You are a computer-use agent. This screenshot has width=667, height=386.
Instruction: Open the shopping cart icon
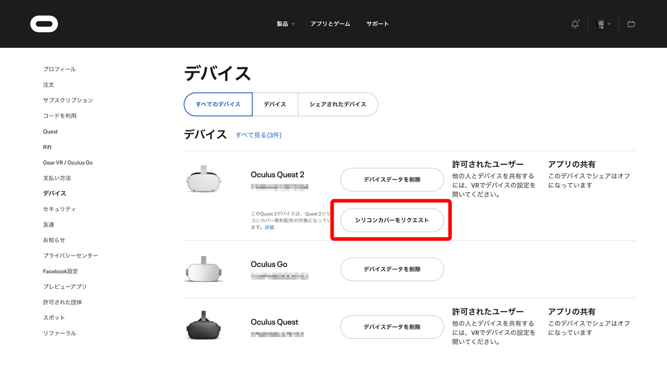(631, 24)
